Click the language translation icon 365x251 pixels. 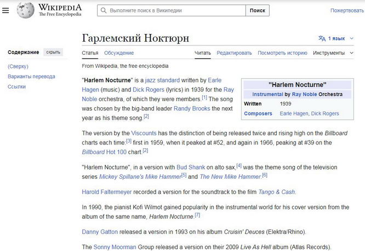click(x=322, y=38)
